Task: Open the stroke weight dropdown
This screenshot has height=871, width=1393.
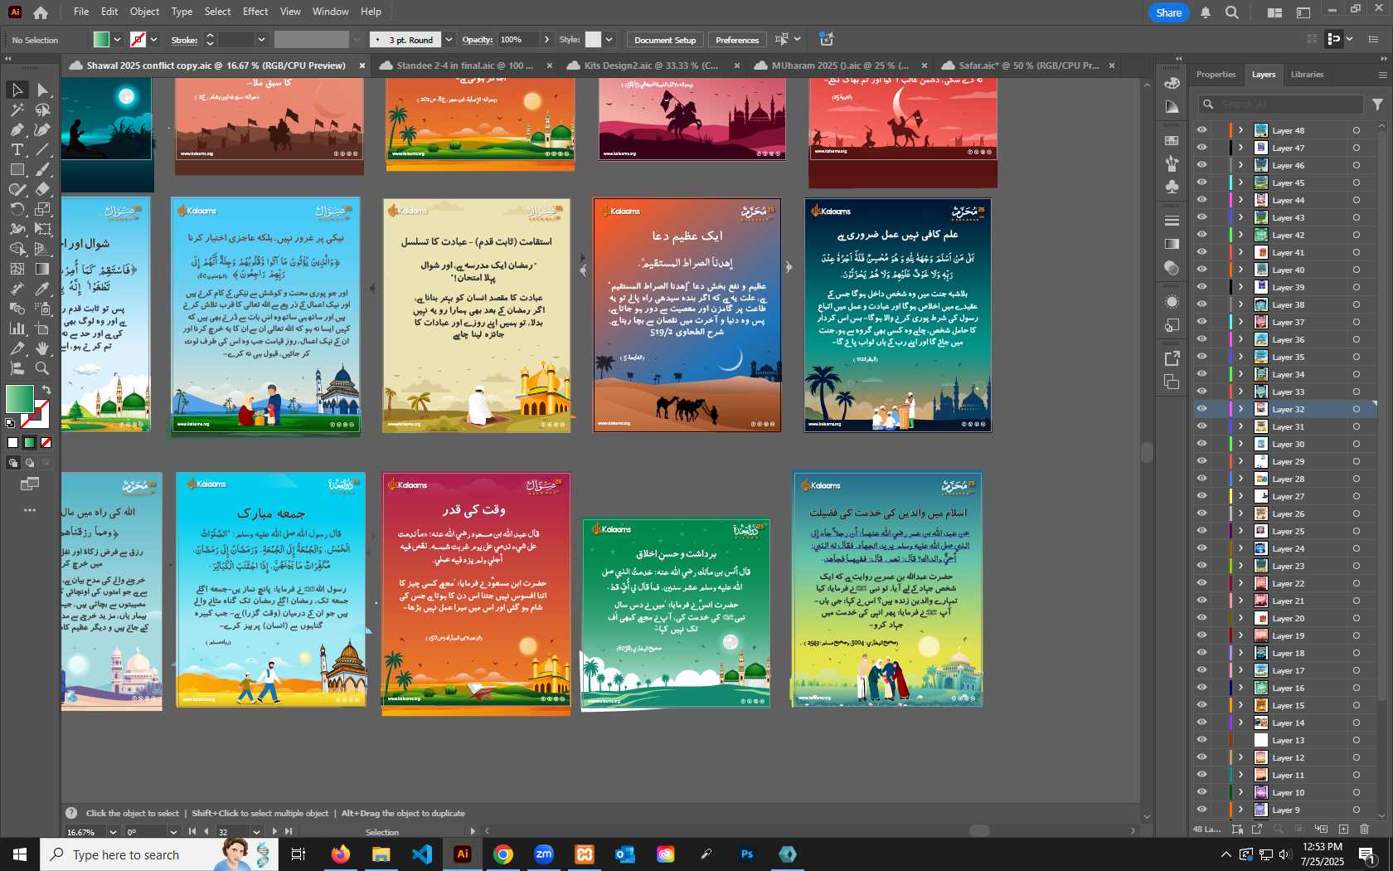Action: click(x=261, y=40)
